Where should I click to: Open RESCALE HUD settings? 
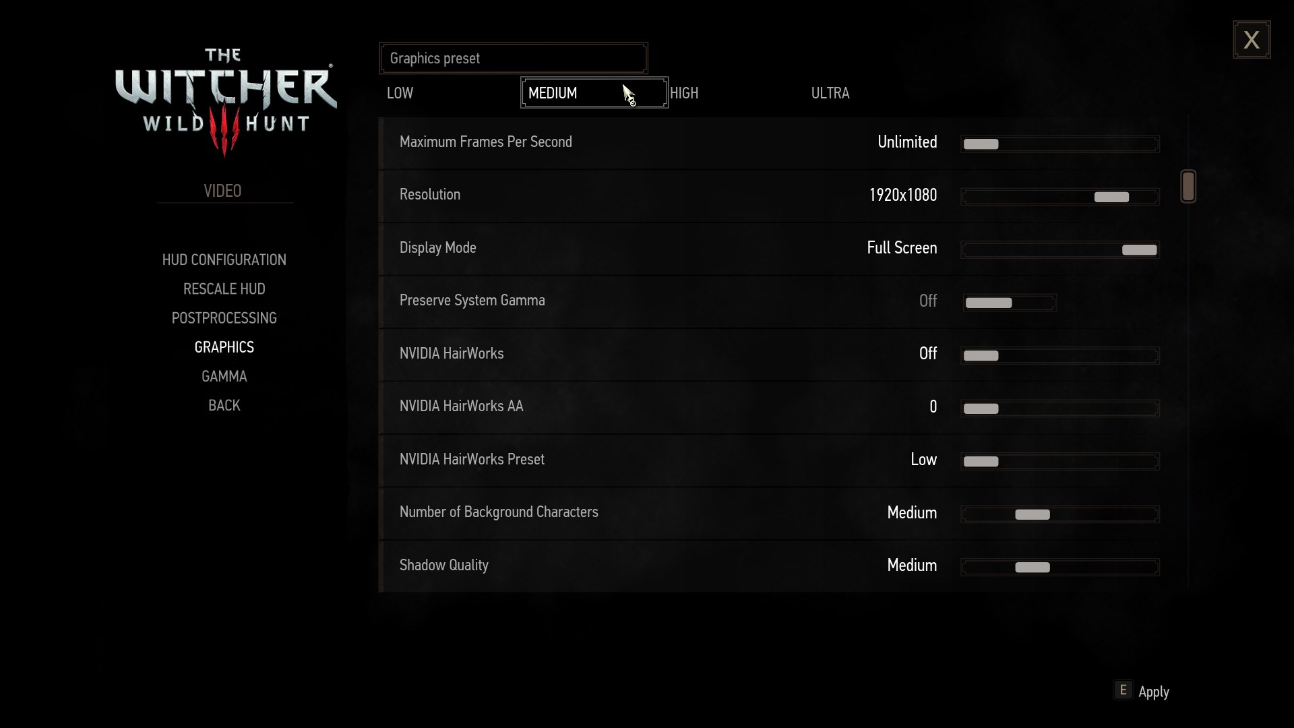coord(224,288)
